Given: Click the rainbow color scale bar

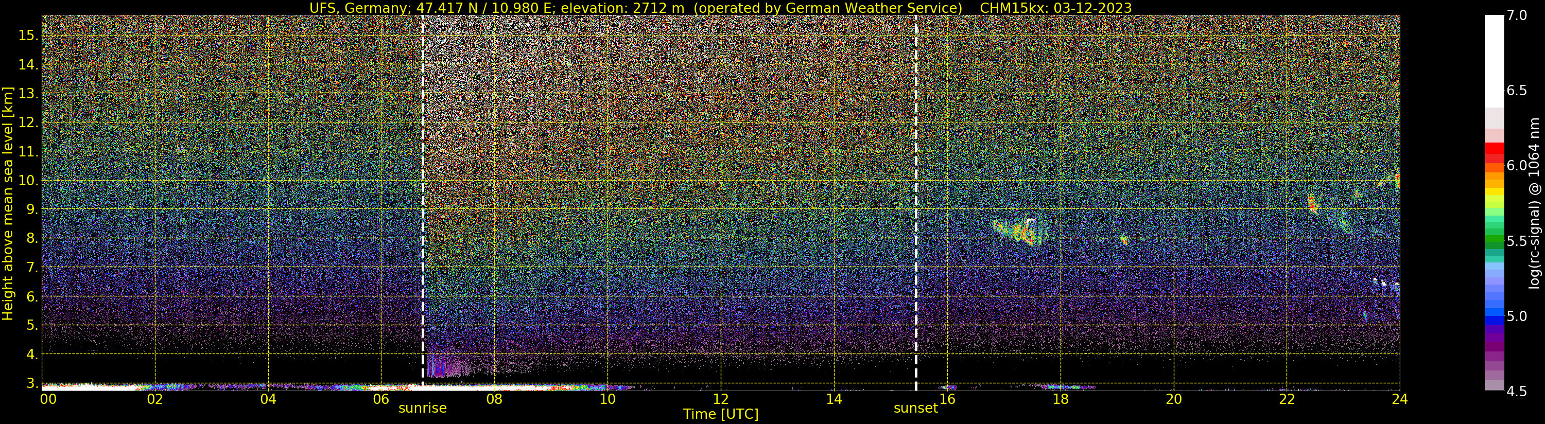Looking at the screenshot, I should point(1494,203).
